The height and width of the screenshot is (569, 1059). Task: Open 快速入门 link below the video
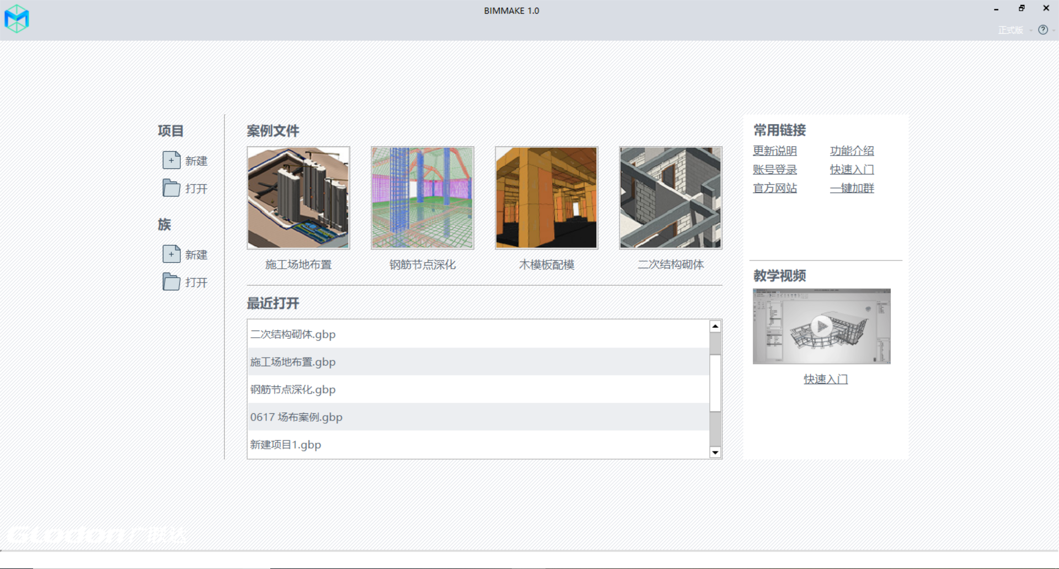826,379
